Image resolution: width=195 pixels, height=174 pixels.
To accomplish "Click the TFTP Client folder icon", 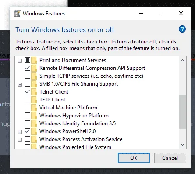I will click(34, 100).
